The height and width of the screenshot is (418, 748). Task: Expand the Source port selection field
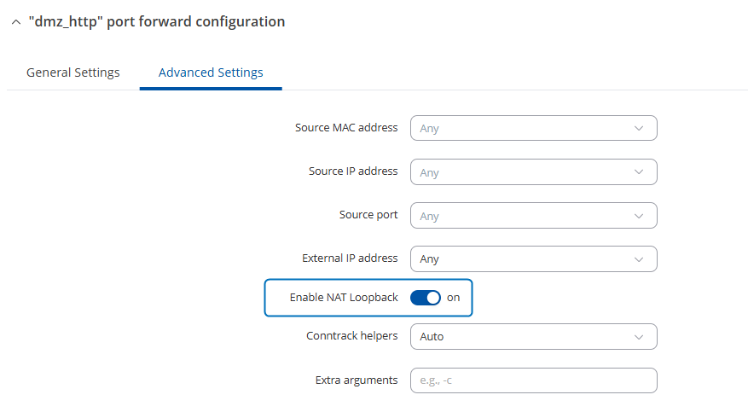tap(520, 216)
